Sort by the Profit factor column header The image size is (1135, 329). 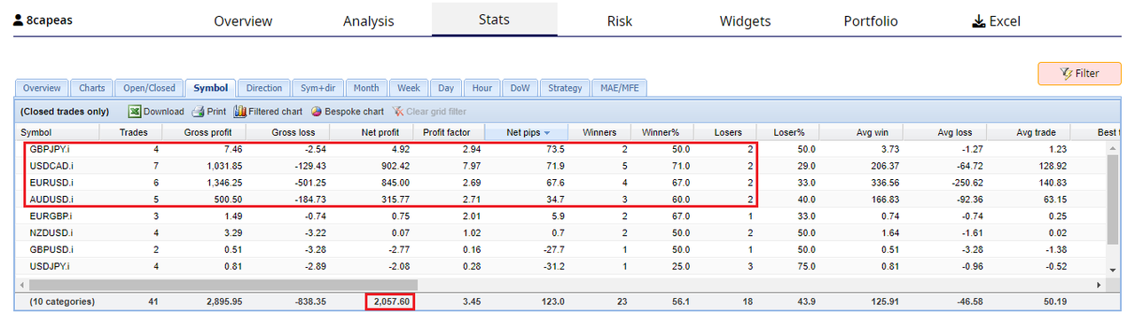(448, 132)
